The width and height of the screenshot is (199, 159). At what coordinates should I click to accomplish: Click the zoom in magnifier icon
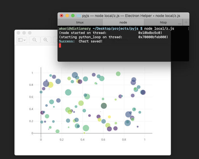(45, 40)
